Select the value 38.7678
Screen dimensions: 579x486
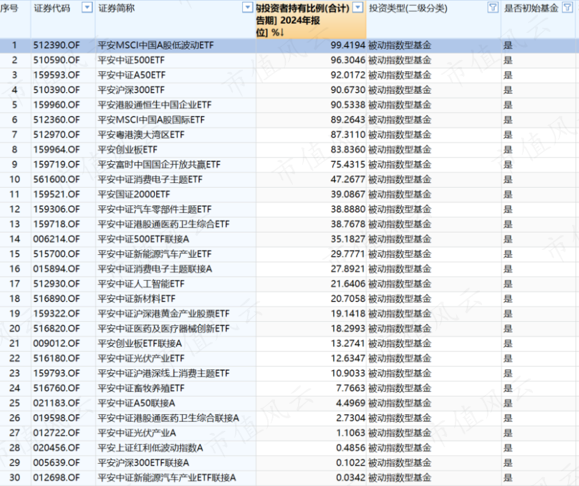tap(348, 224)
